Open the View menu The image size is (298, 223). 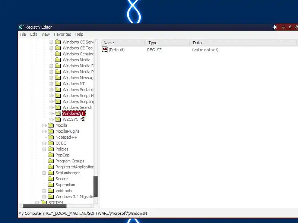pos(45,34)
